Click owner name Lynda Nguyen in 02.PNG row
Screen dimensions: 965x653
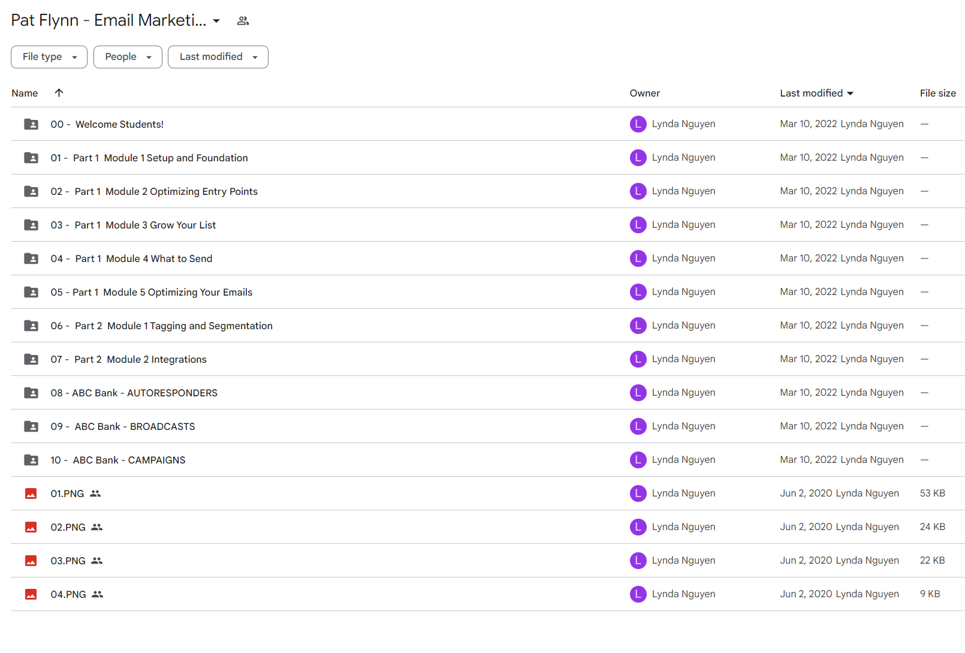(x=683, y=527)
